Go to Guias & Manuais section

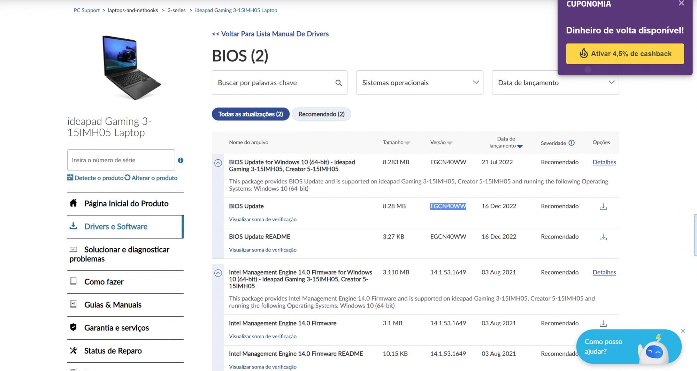[113, 305]
